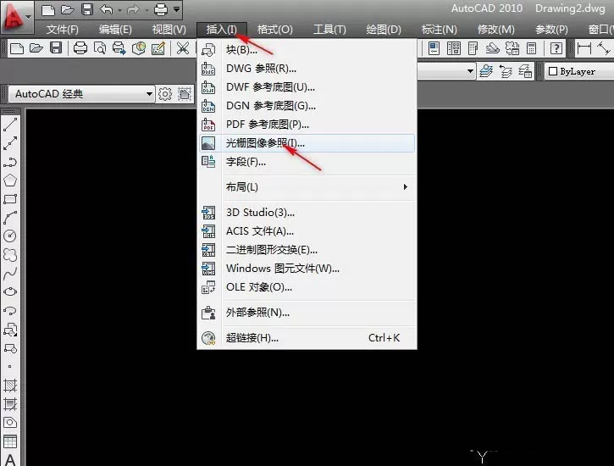Expand the 布局(L) submenu

pyautogui.click(x=307, y=187)
